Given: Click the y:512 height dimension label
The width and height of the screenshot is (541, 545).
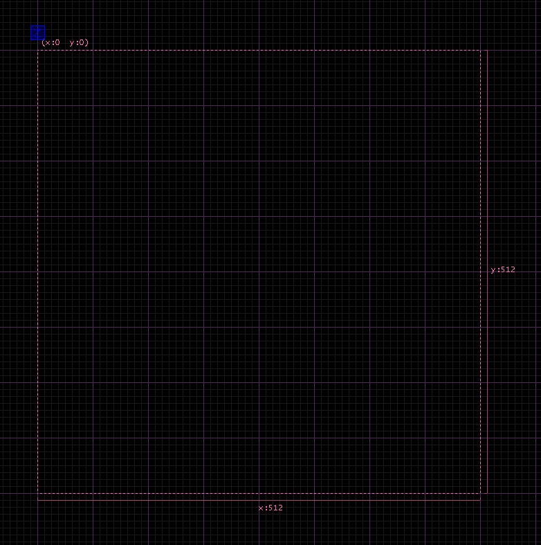Looking at the screenshot, I should point(503,269).
